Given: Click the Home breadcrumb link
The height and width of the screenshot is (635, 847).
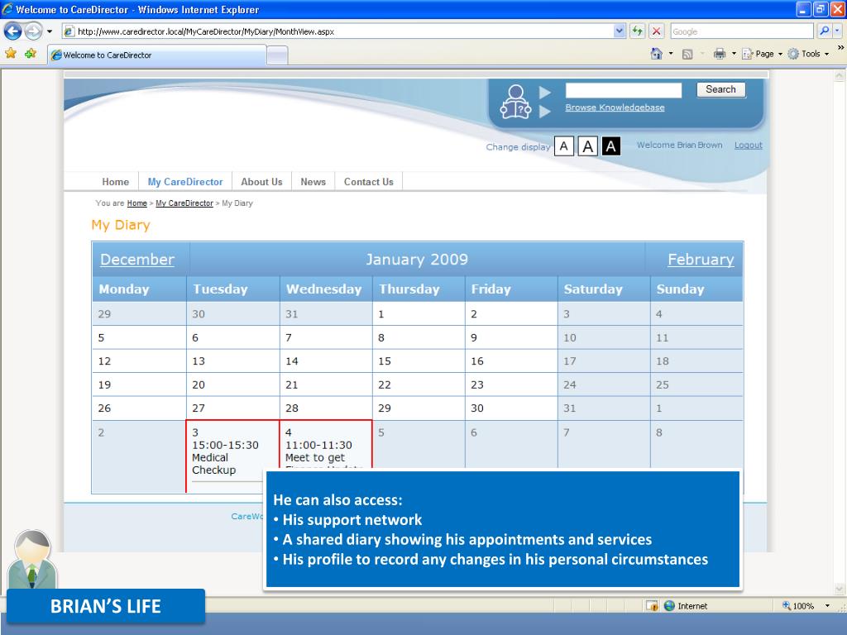Looking at the screenshot, I should click(137, 203).
